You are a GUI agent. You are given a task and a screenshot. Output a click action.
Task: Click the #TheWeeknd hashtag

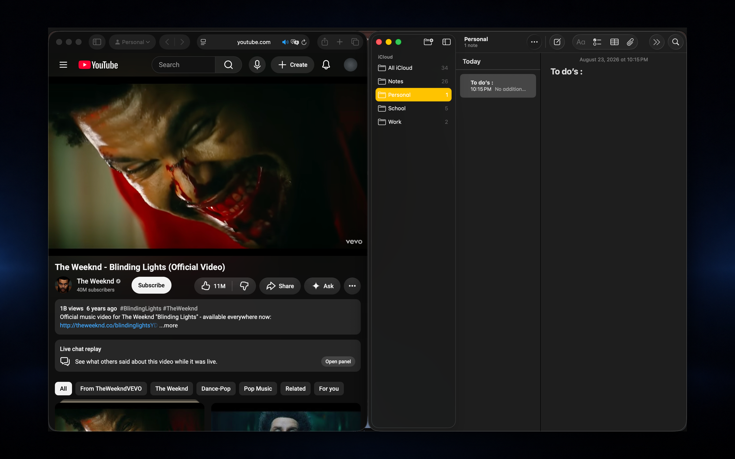click(x=180, y=308)
